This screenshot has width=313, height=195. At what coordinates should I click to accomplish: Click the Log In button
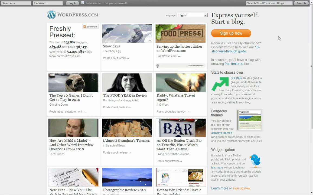click(x=73, y=3)
